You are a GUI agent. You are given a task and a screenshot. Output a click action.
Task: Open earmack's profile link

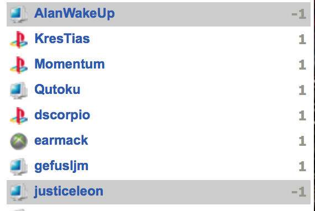point(61,140)
